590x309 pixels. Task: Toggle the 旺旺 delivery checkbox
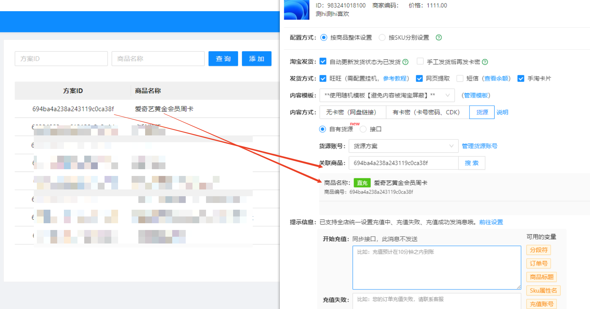323,78
